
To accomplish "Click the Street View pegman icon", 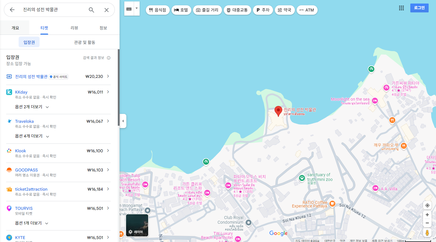I will [x=427, y=233].
